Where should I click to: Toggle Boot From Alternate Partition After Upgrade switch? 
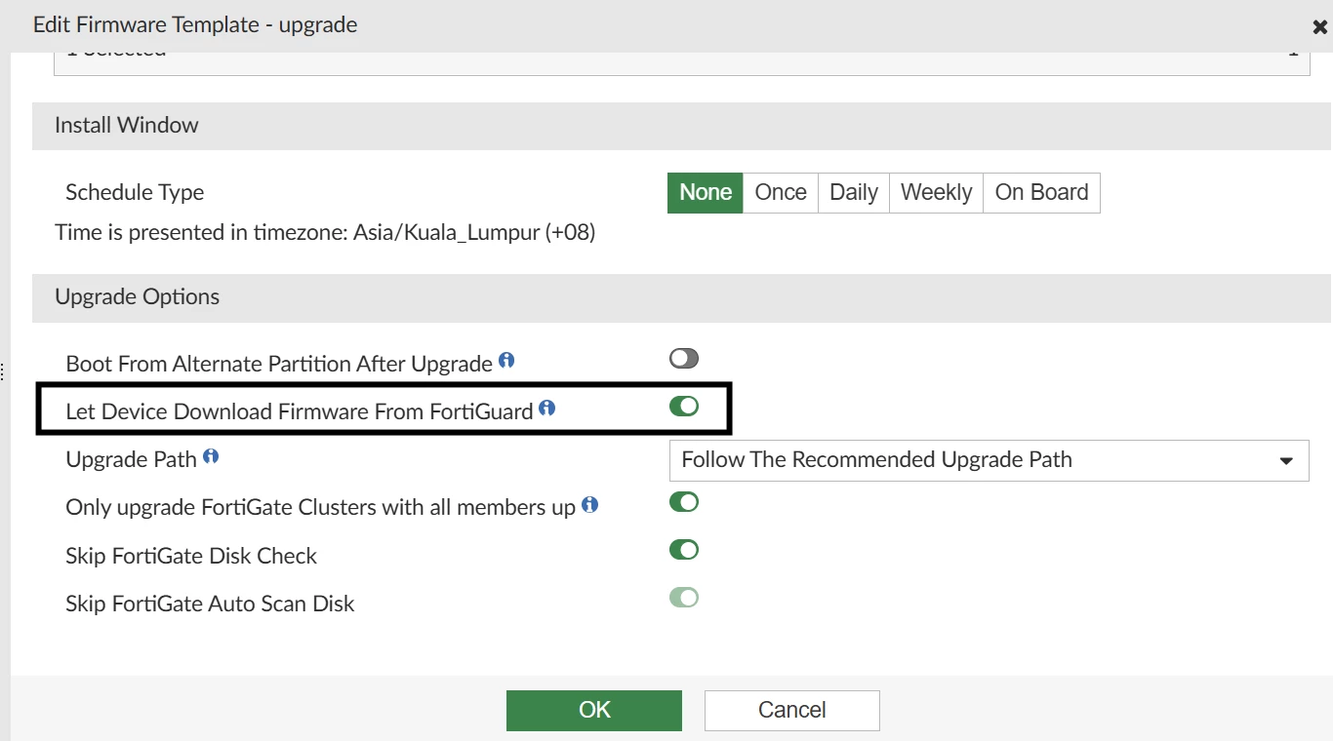tap(684, 359)
